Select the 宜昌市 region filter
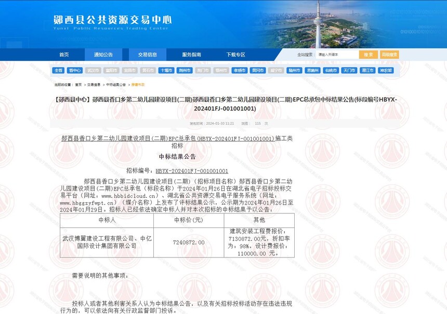The height and width of the screenshot is (314, 447). (129, 70)
